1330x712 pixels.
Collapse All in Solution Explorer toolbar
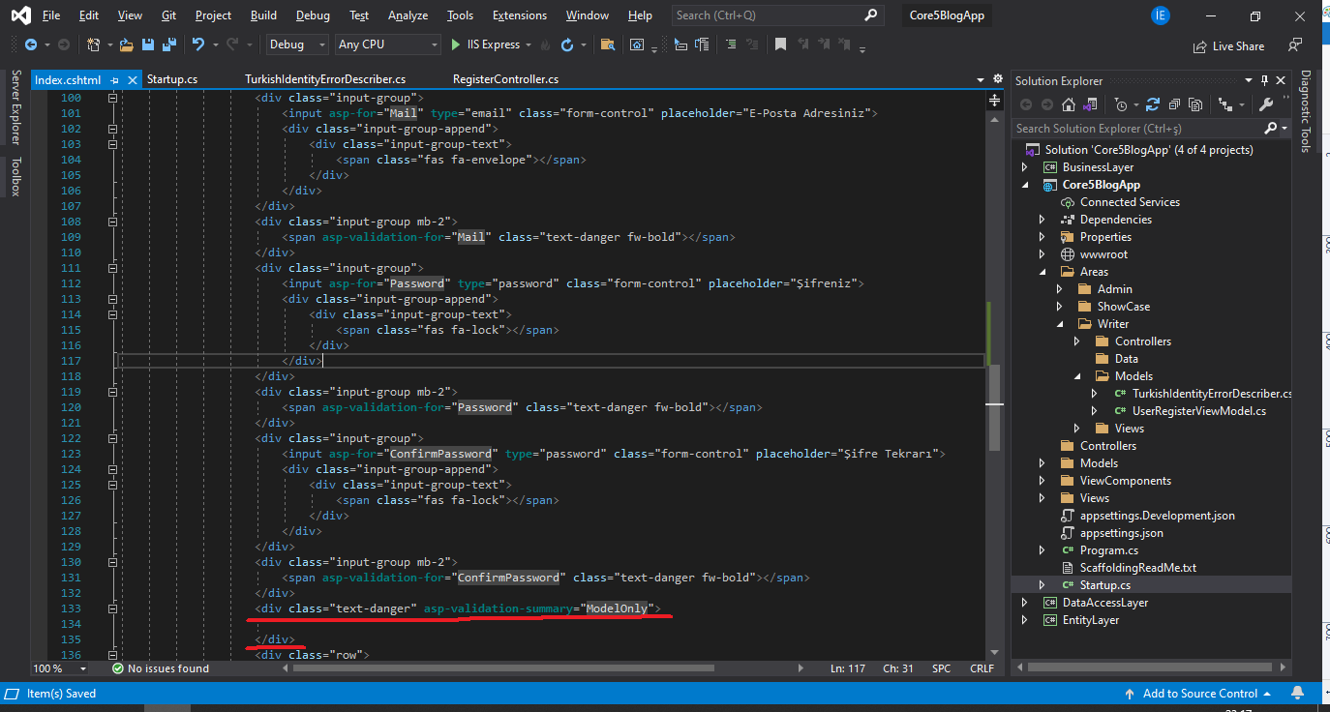(x=1174, y=104)
